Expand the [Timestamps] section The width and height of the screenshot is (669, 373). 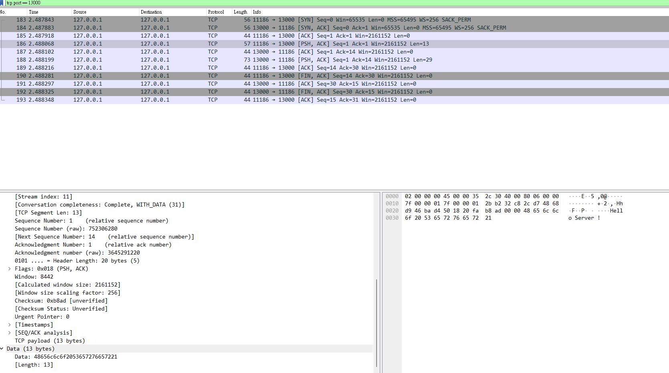(9, 325)
